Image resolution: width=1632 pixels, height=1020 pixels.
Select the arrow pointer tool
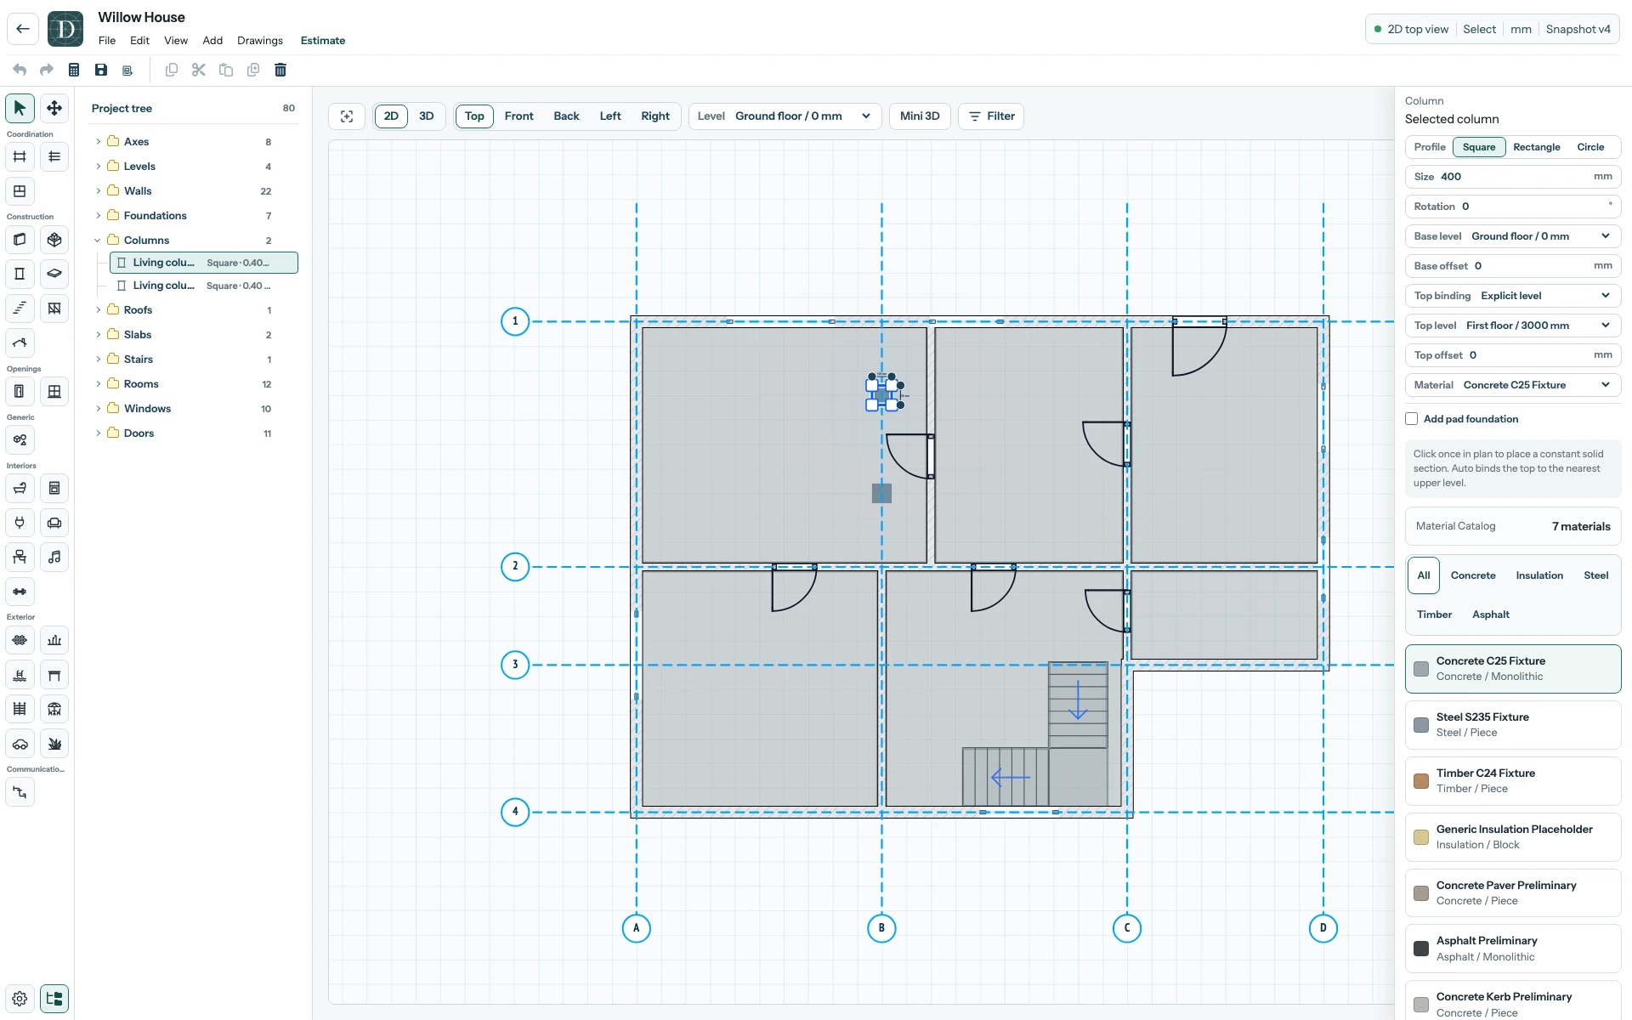tap(20, 108)
